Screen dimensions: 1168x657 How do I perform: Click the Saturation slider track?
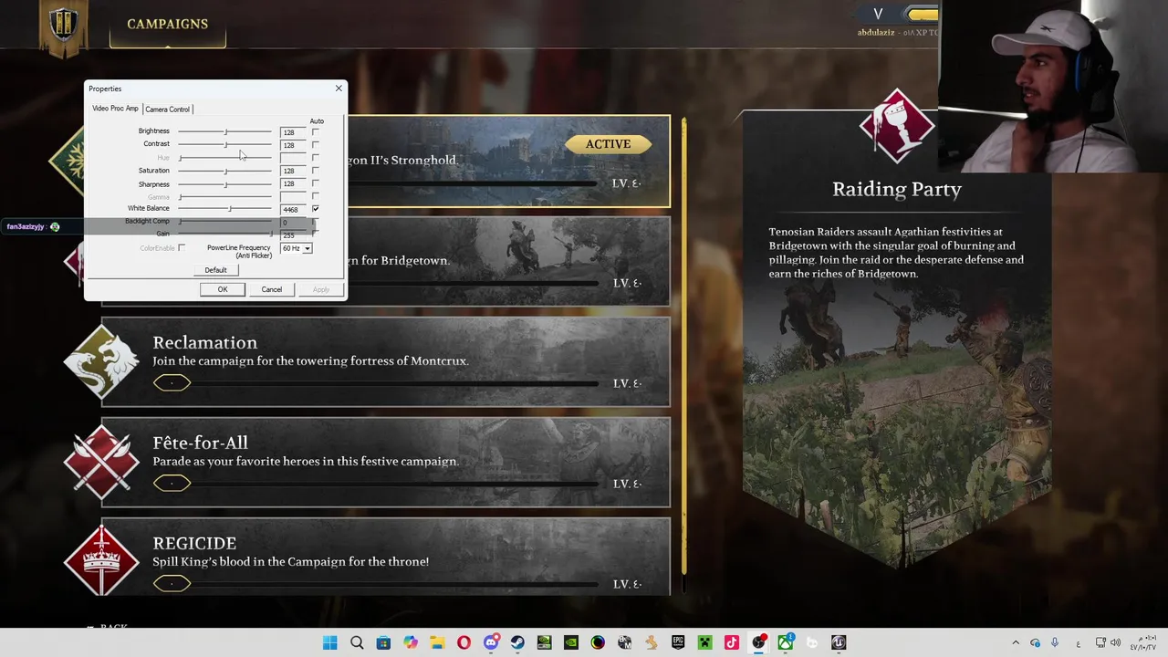[x=225, y=171]
